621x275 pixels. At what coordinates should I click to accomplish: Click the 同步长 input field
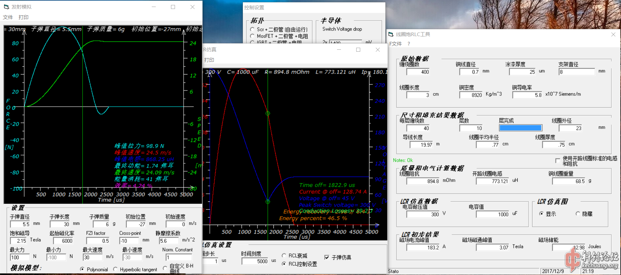click(210, 261)
